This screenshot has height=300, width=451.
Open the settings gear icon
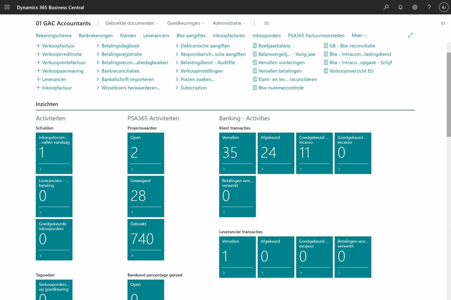pyautogui.click(x=415, y=7)
